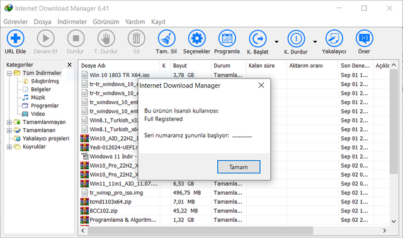The height and width of the screenshot is (238, 403).
Task: Click scroll-down arrow of vertical scrollbar
Action: click(x=394, y=221)
